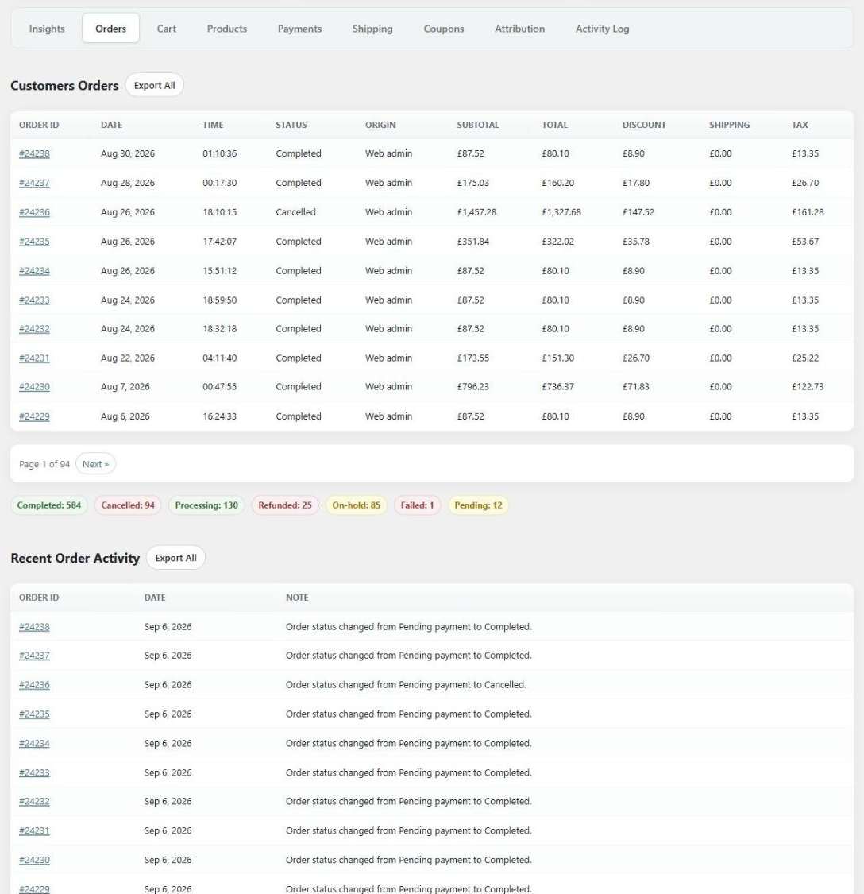Viewport: 864px width, 894px height.
Task: Switch to the Insights tab
Action: [x=47, y=29]
